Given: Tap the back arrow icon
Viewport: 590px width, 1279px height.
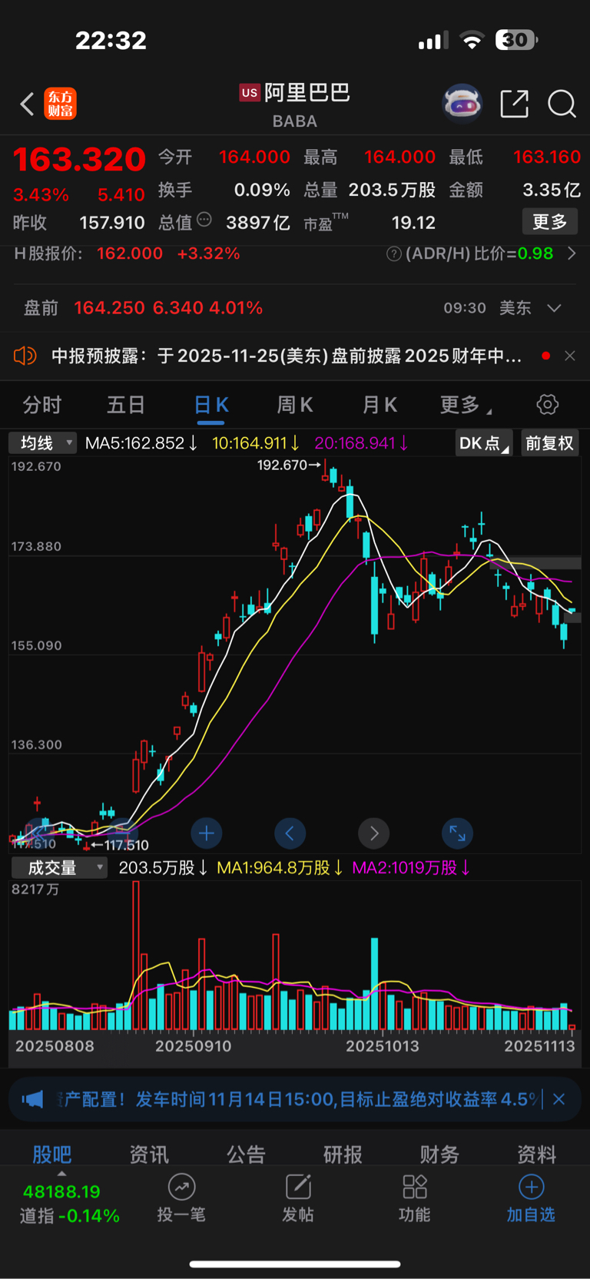Looking at the screenshot, I should (28, 104).
